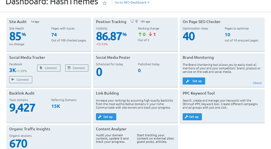Open the Brand Monitoring card title

pyautogui.click(x=198, y=57)
